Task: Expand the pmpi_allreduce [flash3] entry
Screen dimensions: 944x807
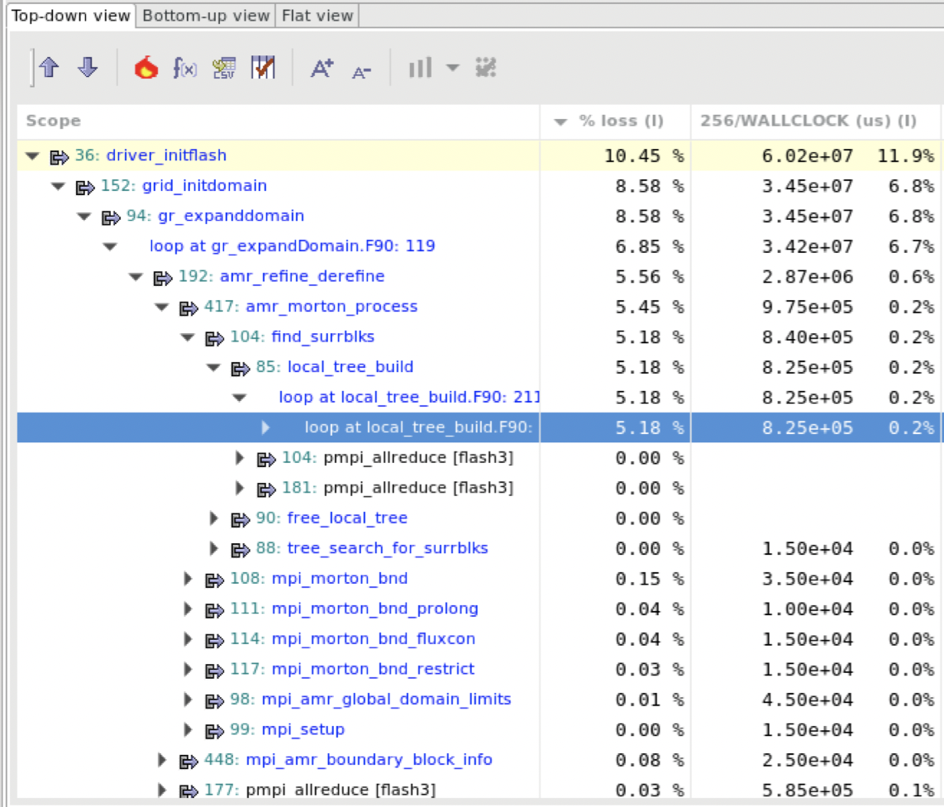Action: coord(239,458)
